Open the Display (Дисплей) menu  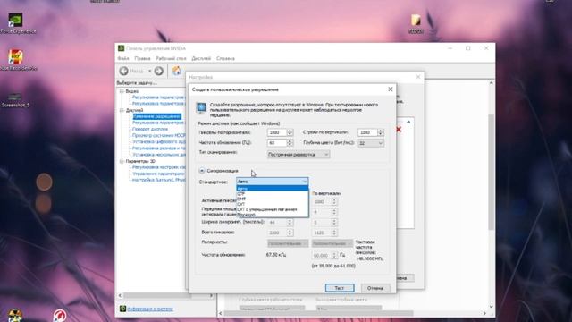tap(201, 58)
